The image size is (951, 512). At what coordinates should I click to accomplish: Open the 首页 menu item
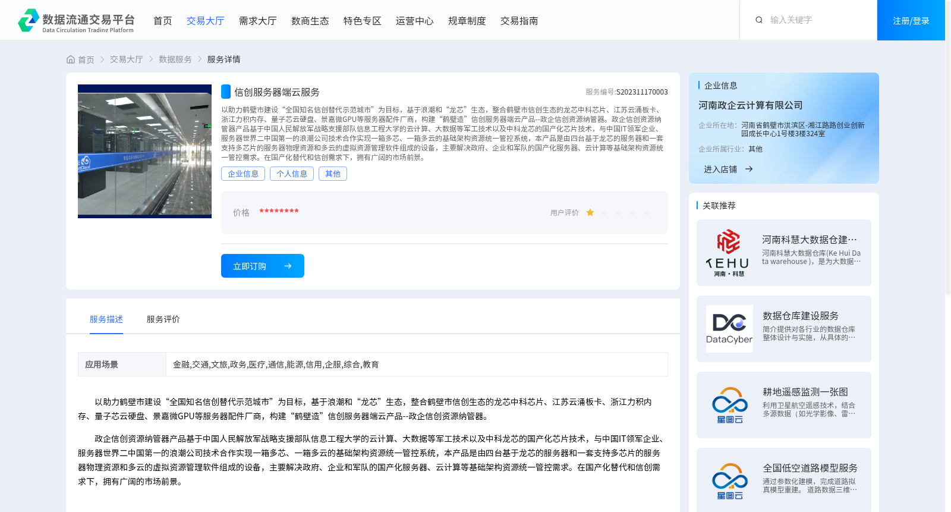[163, 21]
